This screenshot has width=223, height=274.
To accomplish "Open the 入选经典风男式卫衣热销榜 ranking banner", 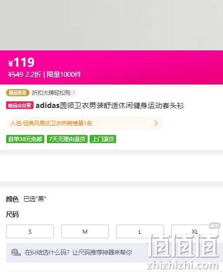I will (x=85, y=123).
